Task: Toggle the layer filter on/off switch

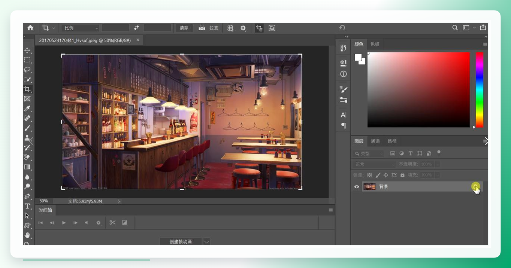Action: click(439, 152)
